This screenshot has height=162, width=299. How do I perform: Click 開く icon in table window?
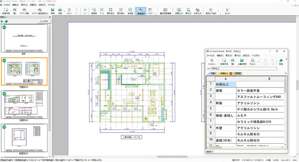[233, 62]
